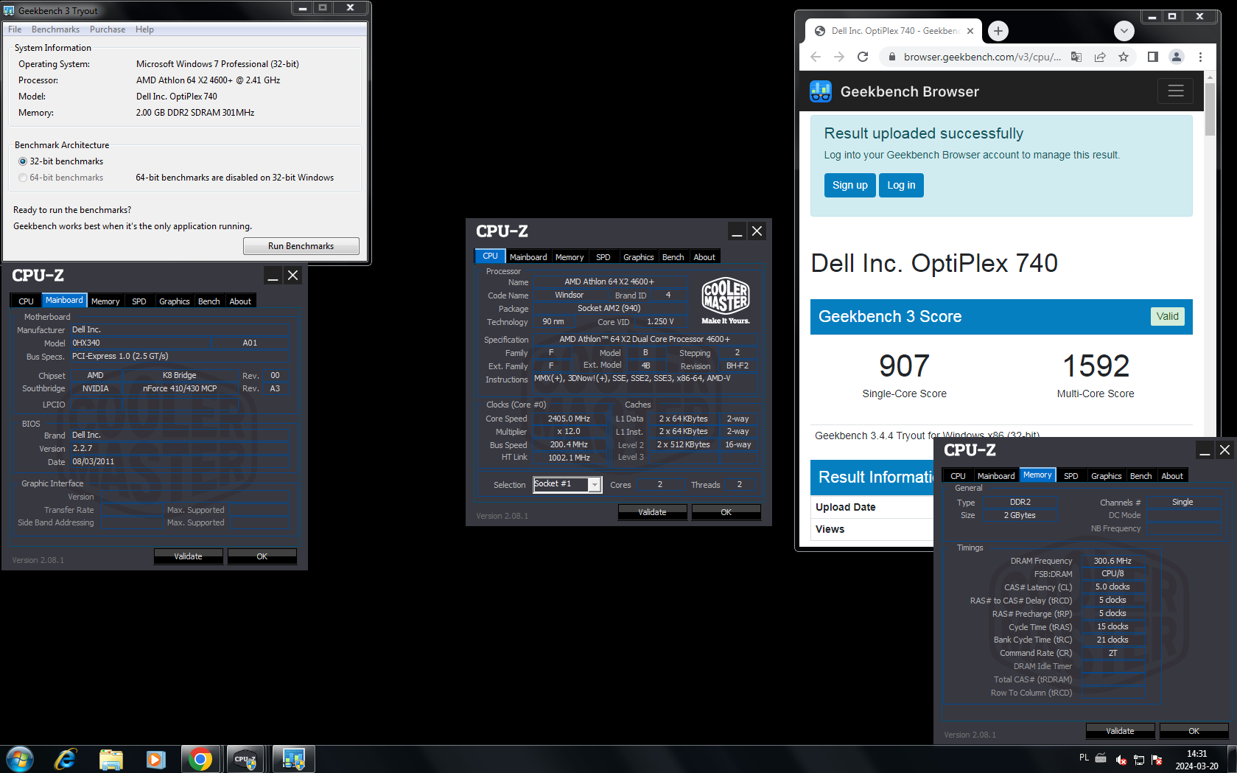The width and height of the screenshot is (1237, 773).
Task: Switch to Mainboard tab in middle CPU-Z window
Action: (528, 257)
